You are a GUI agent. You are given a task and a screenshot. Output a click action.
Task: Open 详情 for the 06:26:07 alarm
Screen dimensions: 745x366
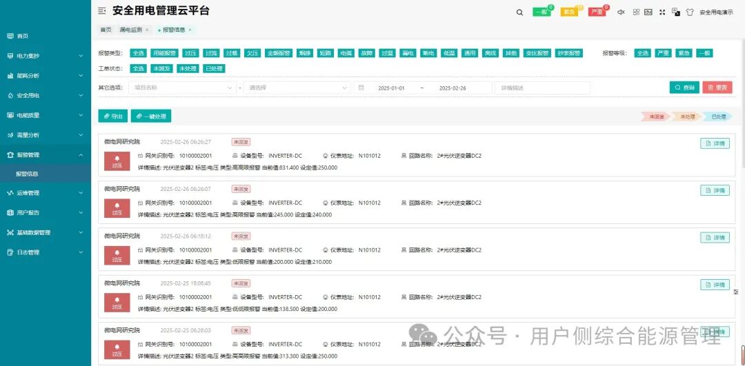tap(715, 190)
